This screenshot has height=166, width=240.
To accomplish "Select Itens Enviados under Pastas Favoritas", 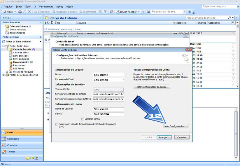I will (x=17, y=33).
